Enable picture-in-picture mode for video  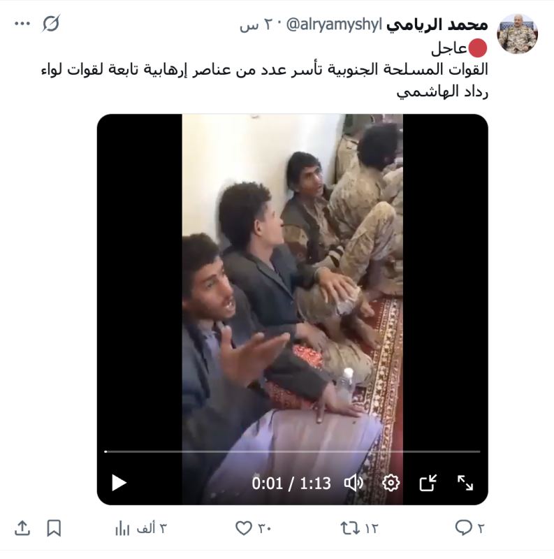pos(428,483)
